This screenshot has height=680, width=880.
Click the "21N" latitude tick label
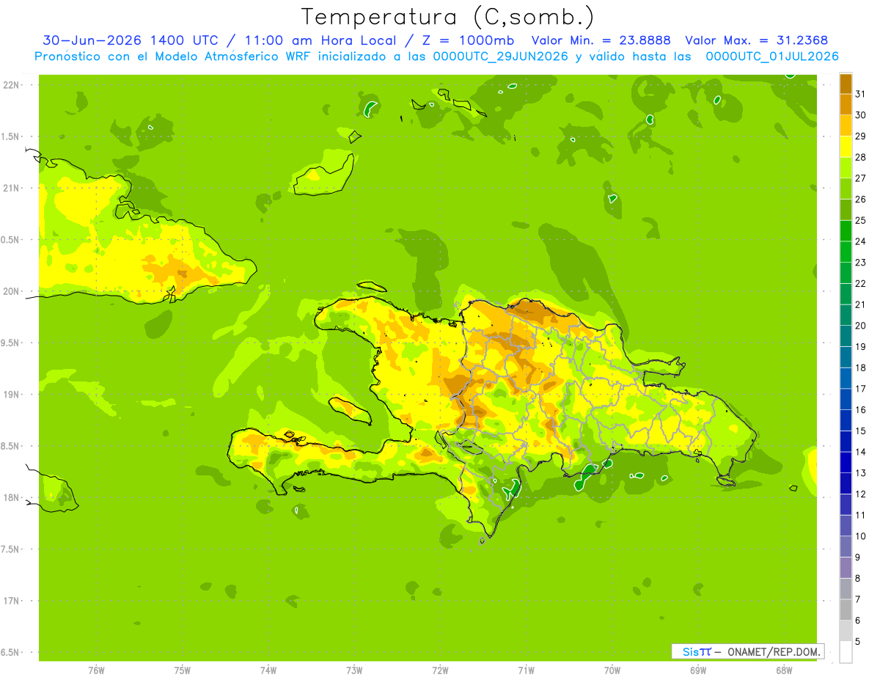point(12,188)
